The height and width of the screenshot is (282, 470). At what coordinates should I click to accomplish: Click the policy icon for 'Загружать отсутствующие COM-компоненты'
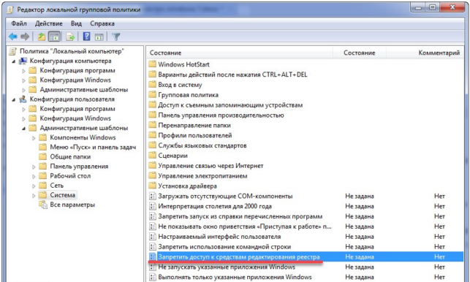[153, 196]
